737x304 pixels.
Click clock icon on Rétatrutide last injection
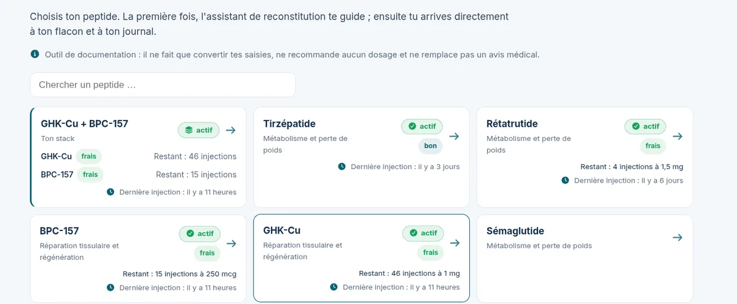click(x=566, y=180)
